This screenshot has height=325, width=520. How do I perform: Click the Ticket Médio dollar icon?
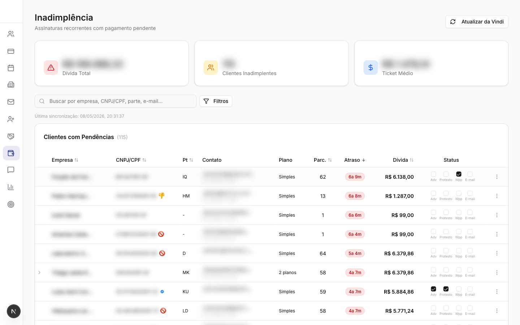pos(370,68)
